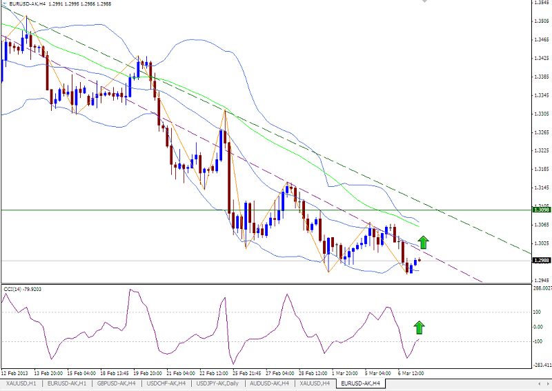Screen dimensions: 552x391
Task: Click the green up arrow on price chart
Action: coord(424,242)
